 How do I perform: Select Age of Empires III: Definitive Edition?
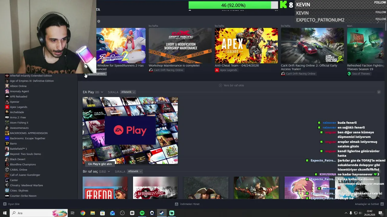click(x=32, y=81)
